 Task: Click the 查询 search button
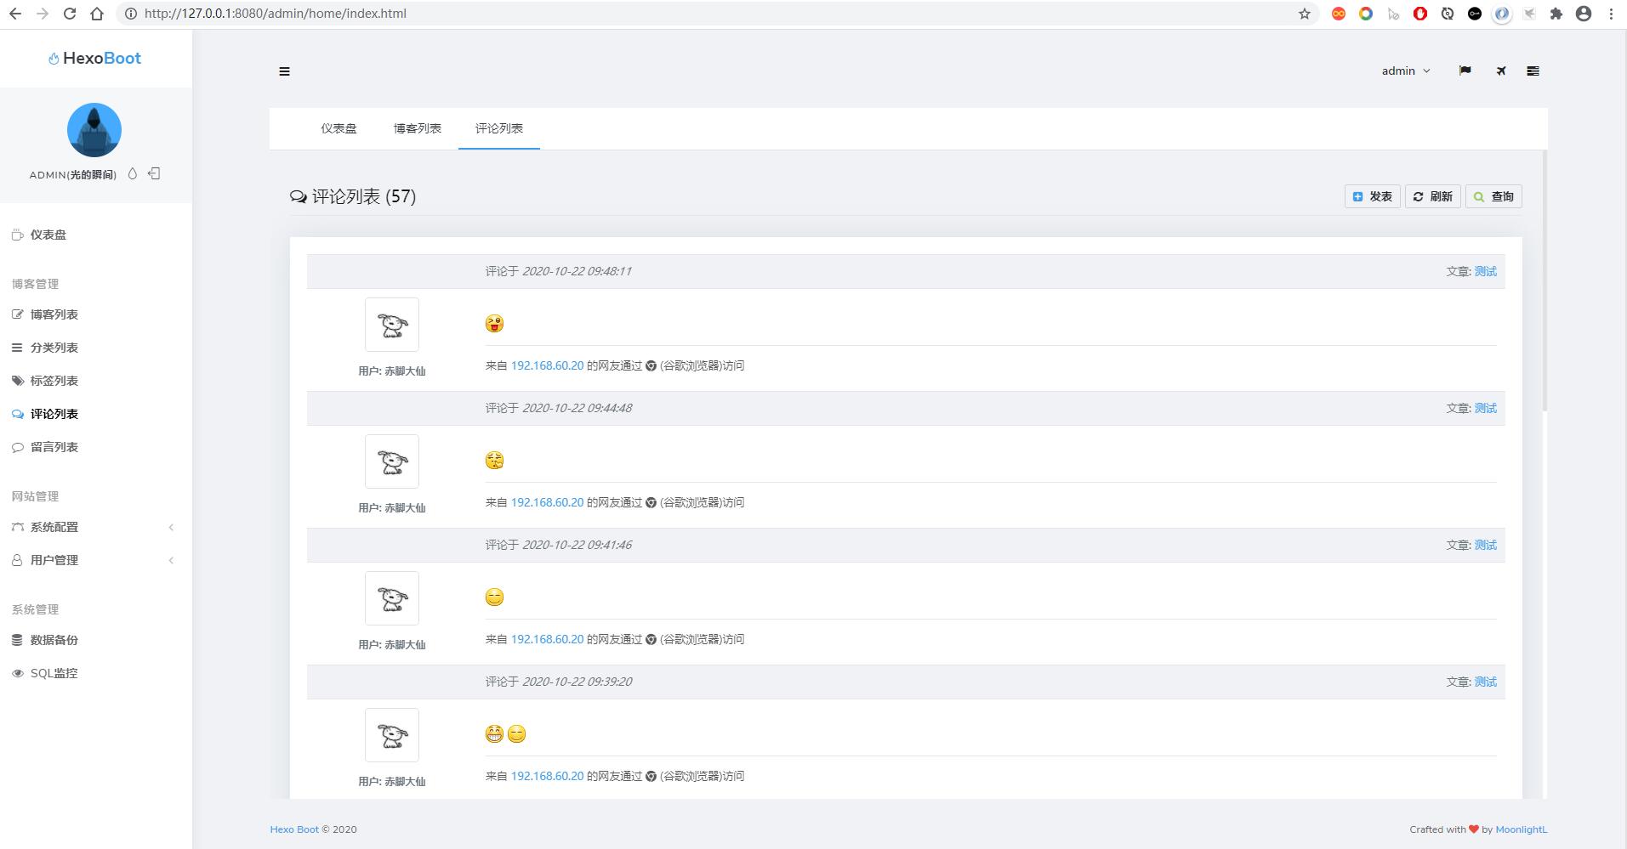click(1493, 196)
